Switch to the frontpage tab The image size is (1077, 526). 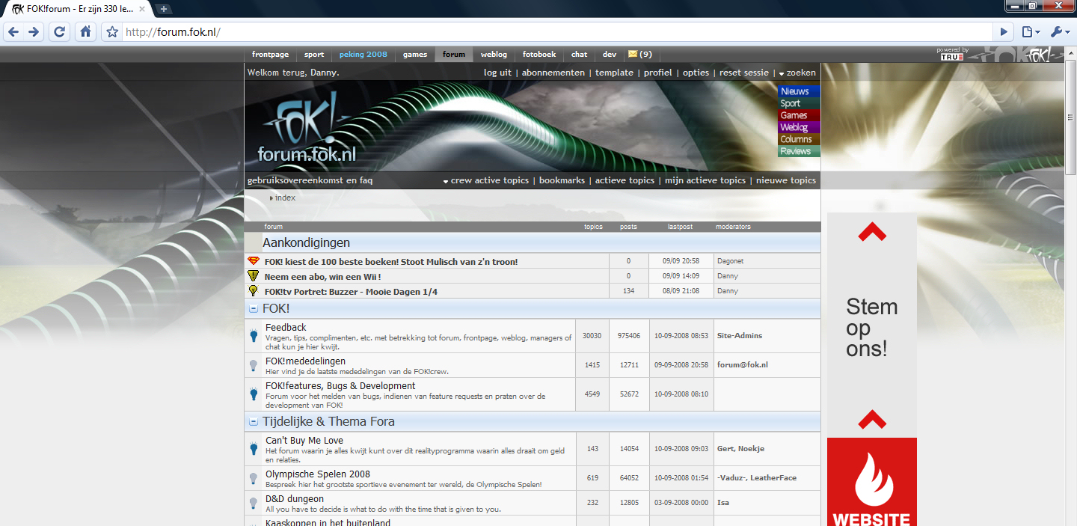click(x=270, y=55)
